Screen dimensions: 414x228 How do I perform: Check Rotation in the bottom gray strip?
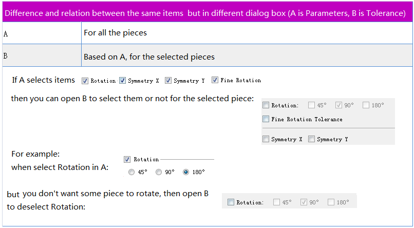(231, 202)
